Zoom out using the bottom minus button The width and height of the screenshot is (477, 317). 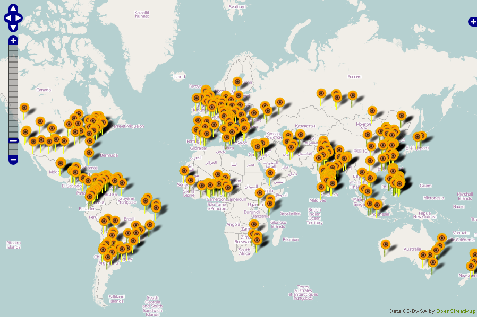tap(13, 158)
